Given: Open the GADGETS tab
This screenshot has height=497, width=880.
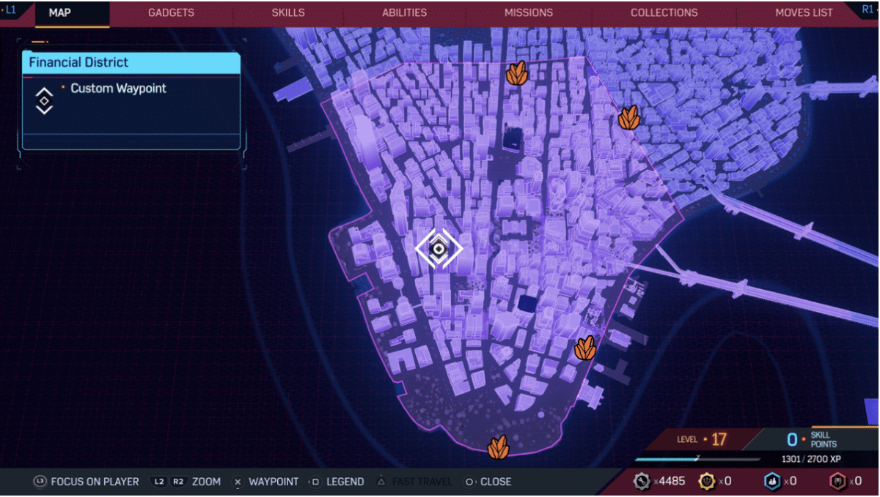Looking at the screenshot, I should coord(171,12).
